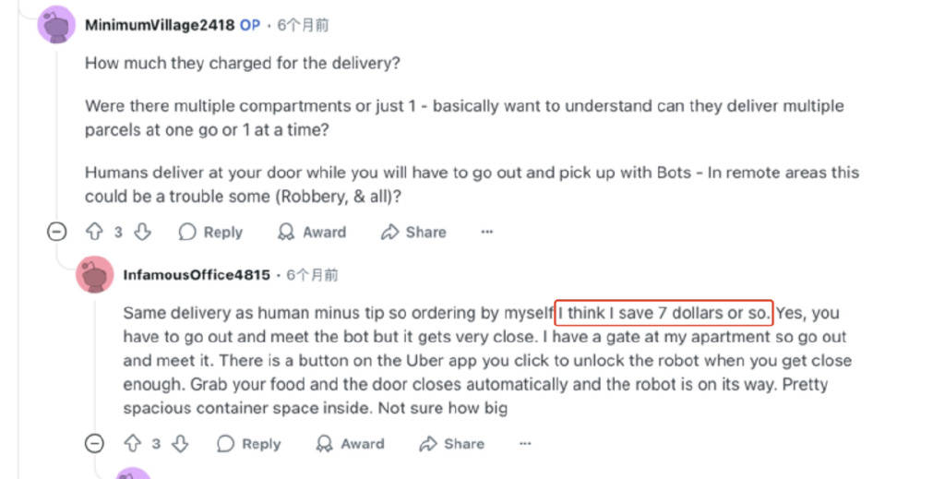Screen dimensions: 945x479
Task: Open timestamp link on MinimumVillage2418's comment
Action: coord(303,25)
